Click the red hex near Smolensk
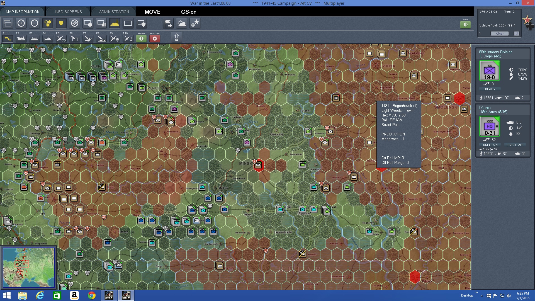 (x=459, y=98)
